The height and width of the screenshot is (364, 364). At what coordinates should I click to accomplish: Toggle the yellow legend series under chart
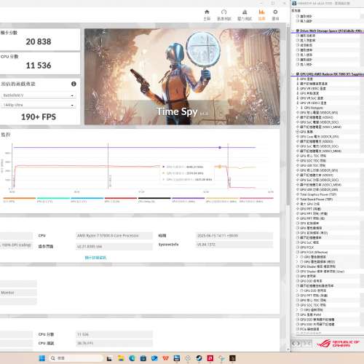222,200
